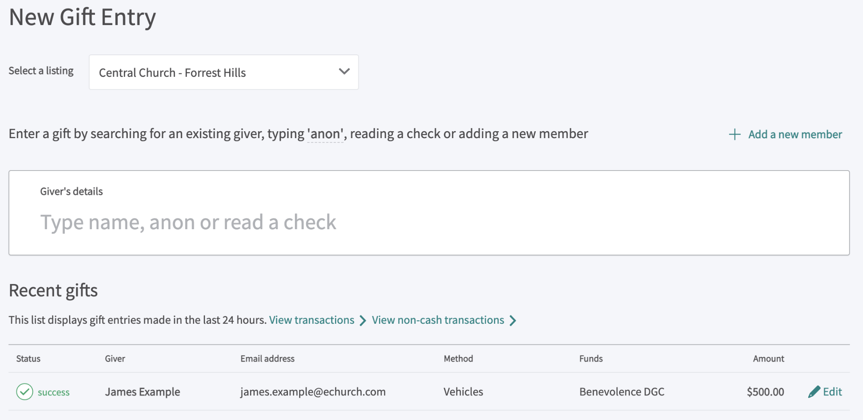Select giver name James Example

[x=142, y=392]
